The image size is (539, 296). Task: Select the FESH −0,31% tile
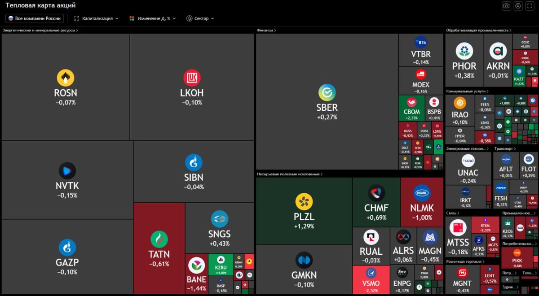point(501,194)
